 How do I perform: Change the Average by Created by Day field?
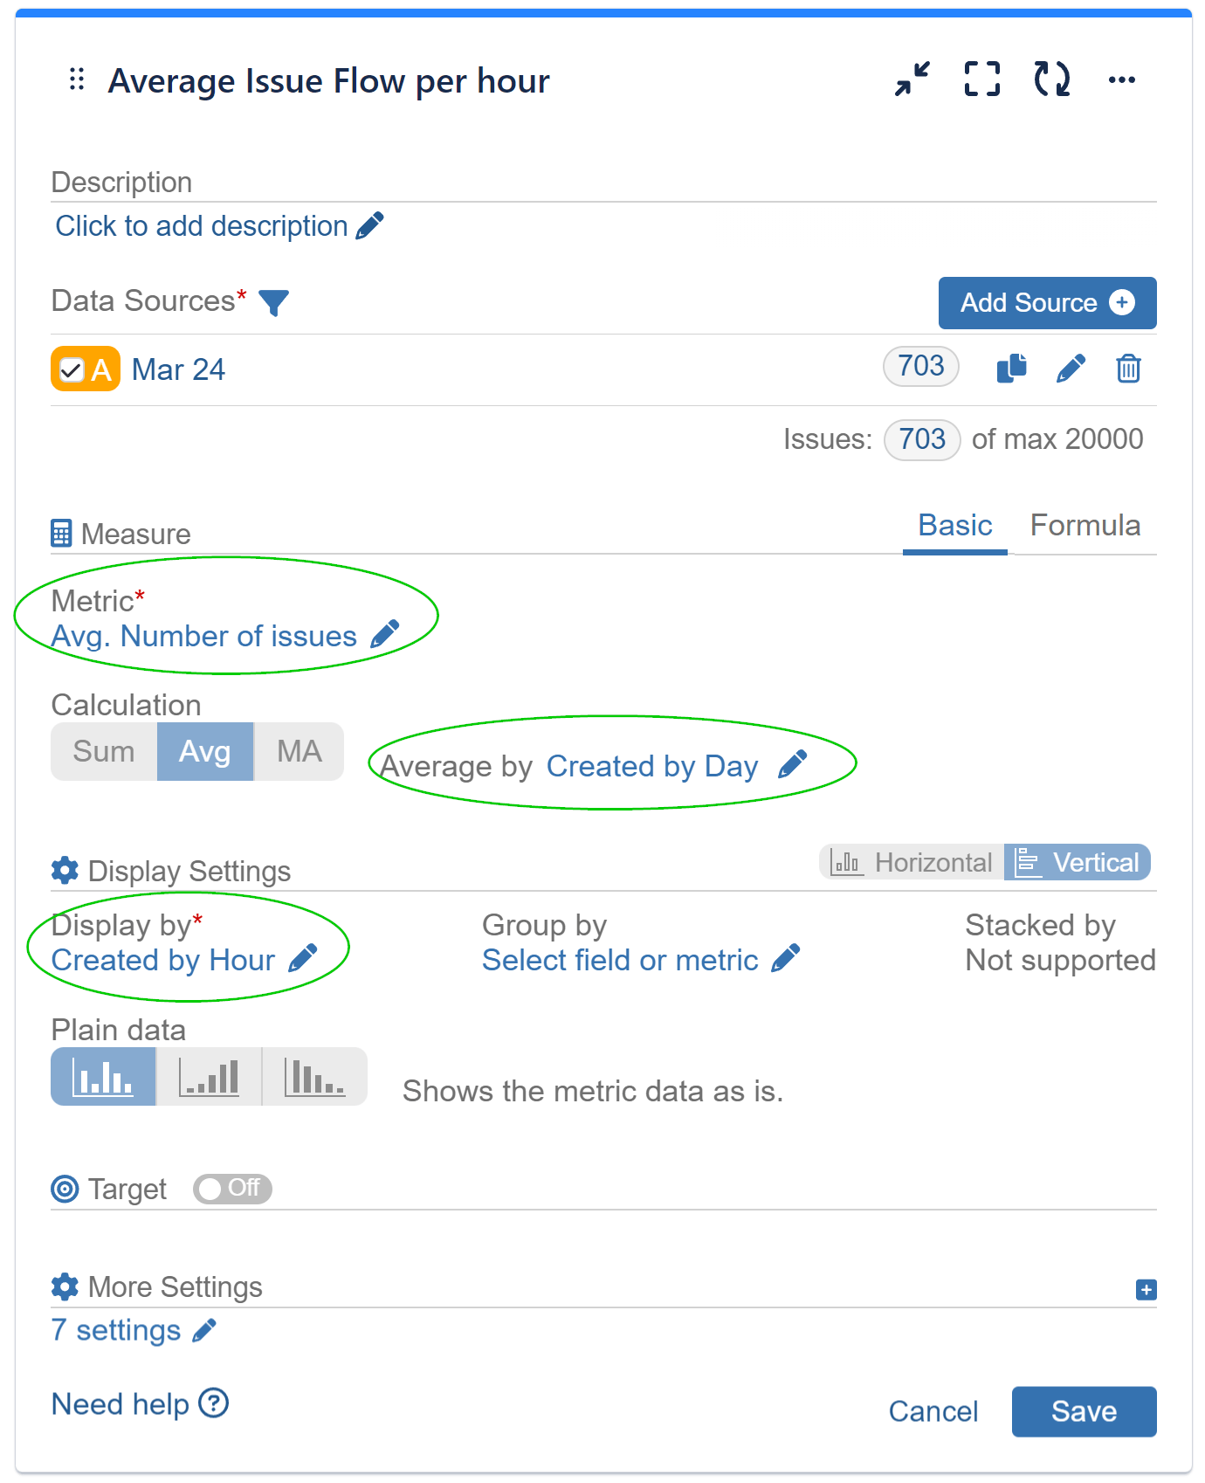(651, 766)
